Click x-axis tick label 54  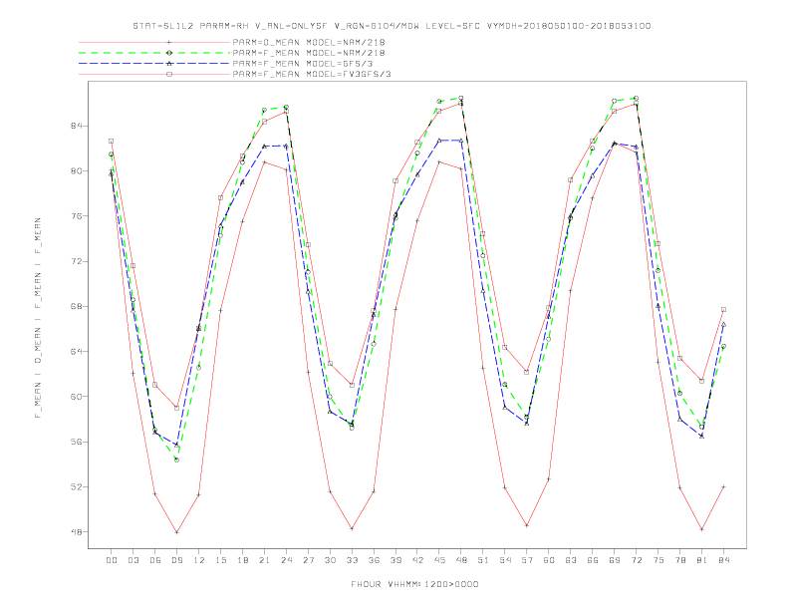tap(505, 560)
